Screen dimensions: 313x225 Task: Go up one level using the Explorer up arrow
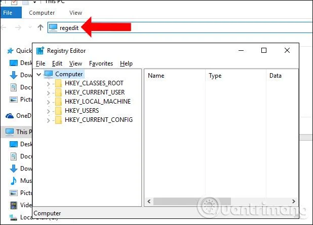pyautogui.click(x=41, y=27)
